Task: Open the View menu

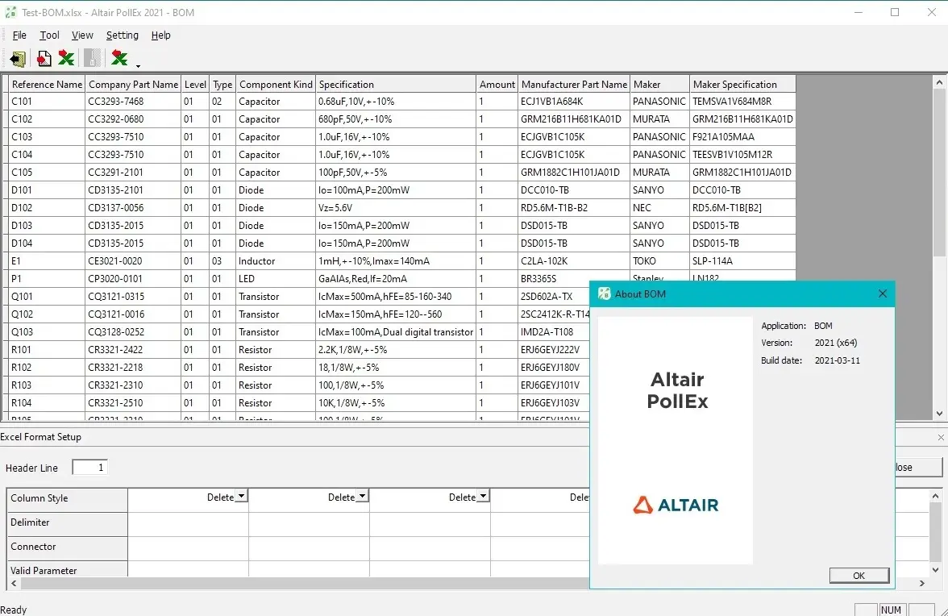Action: click(x=82, y=35)
